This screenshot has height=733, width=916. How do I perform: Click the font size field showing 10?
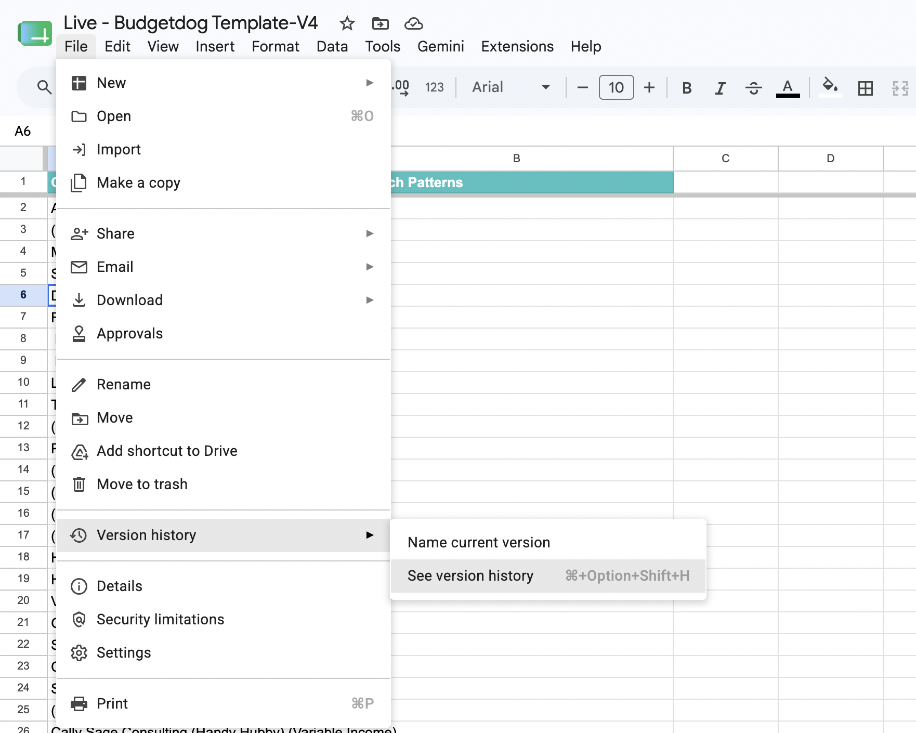(x=616, y=87)
